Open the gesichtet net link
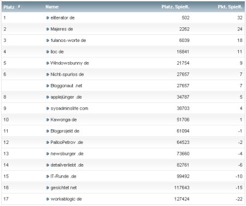This screenshot has width=246, height=206. pos(63,187)
